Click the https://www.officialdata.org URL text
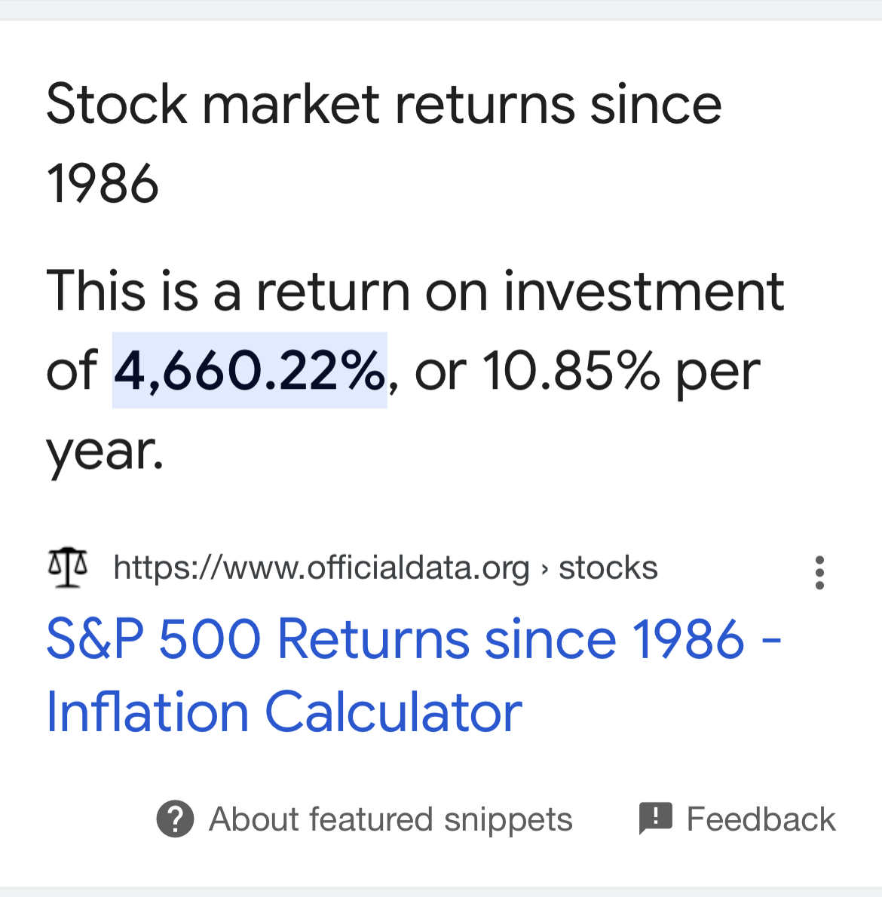Viewport: 882px width, 897px height. pyautogui.click(x=321, y=568)
